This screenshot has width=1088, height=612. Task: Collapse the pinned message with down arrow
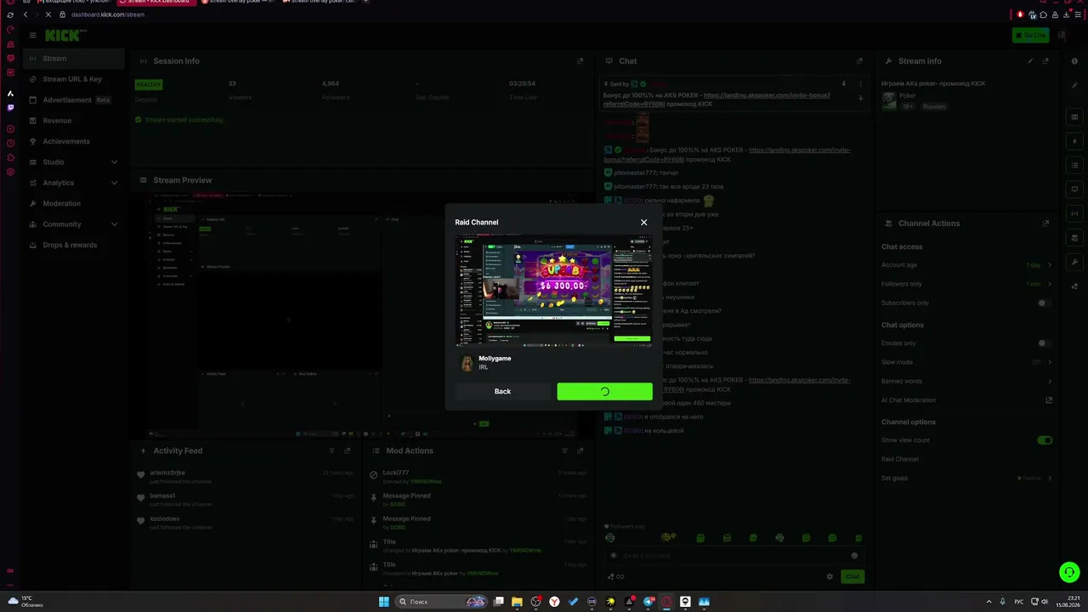tap(860, 98)
